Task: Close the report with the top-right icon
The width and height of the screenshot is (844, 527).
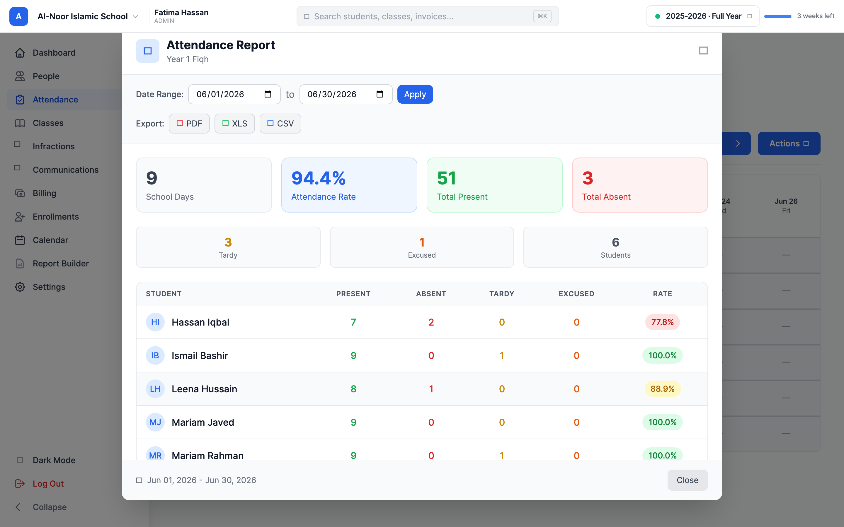Action: coord(703,51)
